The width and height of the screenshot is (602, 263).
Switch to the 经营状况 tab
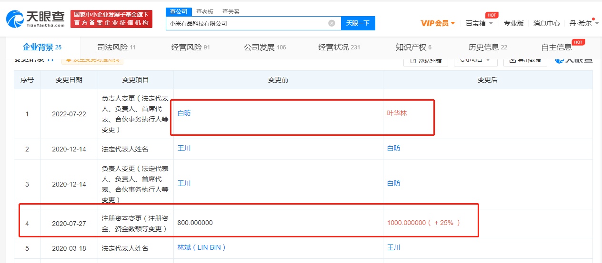(339, 47)
